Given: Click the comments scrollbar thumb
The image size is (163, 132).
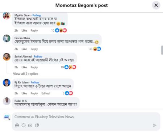Looking at the screenshot, I should pyautogui.click(x=162, y=50).
